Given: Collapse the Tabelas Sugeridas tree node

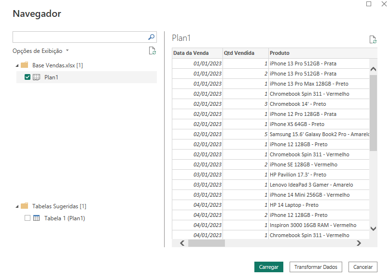Looking at the screenshot, I should pos(17,206).
